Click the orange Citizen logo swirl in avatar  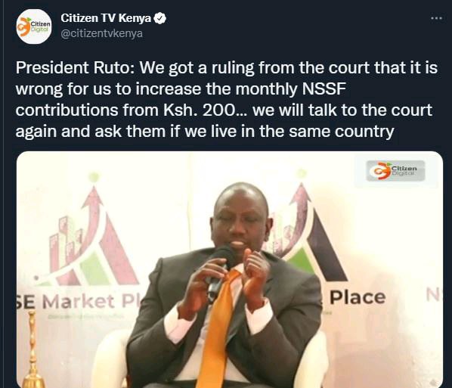pyautogui.click(x=24, y=27)
